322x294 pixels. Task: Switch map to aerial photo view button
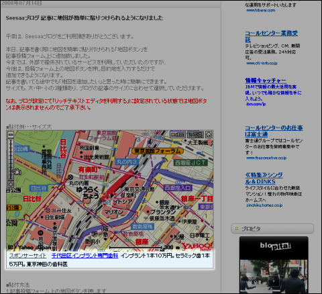click(195, 134)
